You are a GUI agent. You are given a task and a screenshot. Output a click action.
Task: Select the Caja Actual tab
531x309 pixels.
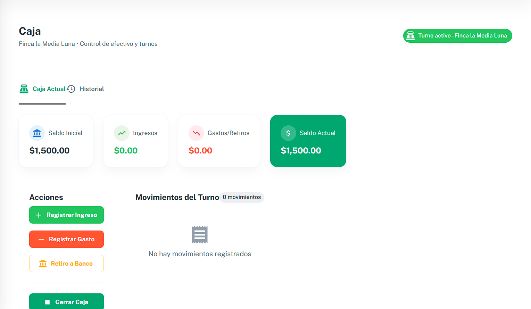[49, 89]
